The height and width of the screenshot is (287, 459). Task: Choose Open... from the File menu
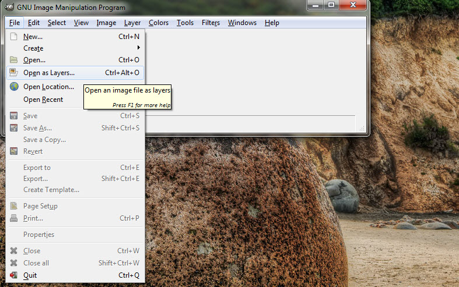(75, 60)
